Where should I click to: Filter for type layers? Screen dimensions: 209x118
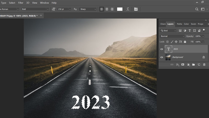pyautogui.click(x=190, y=31)
